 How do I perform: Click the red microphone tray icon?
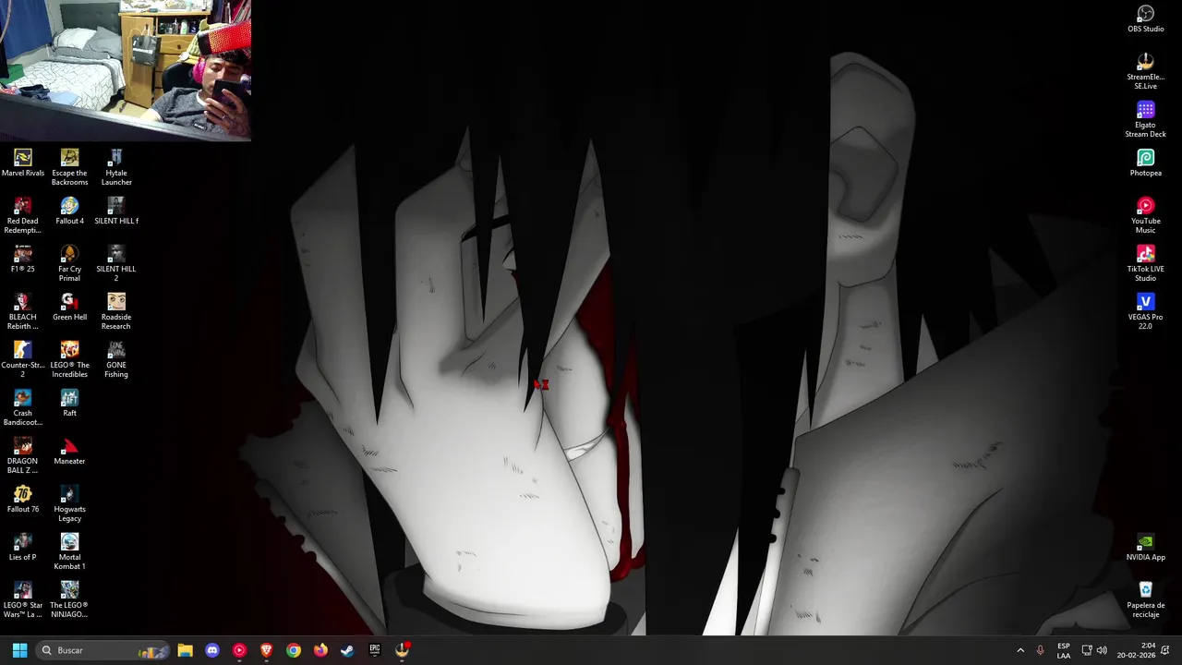pyautogui.click(x=1040, y=650)
